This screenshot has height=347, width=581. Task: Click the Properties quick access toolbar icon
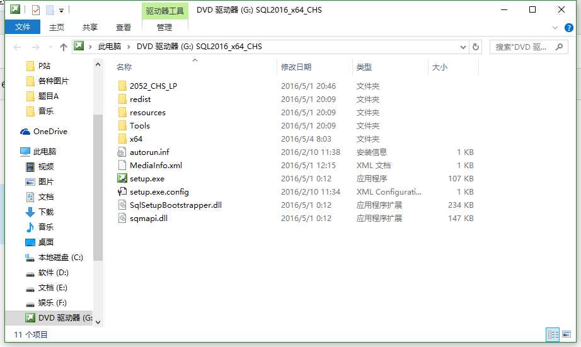36,10
